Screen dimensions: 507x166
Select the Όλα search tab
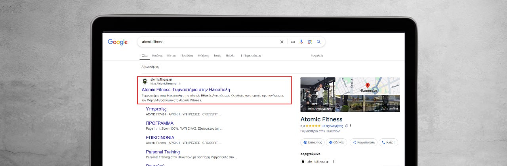tap(145, 55)
